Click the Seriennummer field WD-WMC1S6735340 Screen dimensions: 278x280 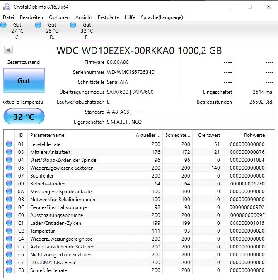[x=143, y=72]
